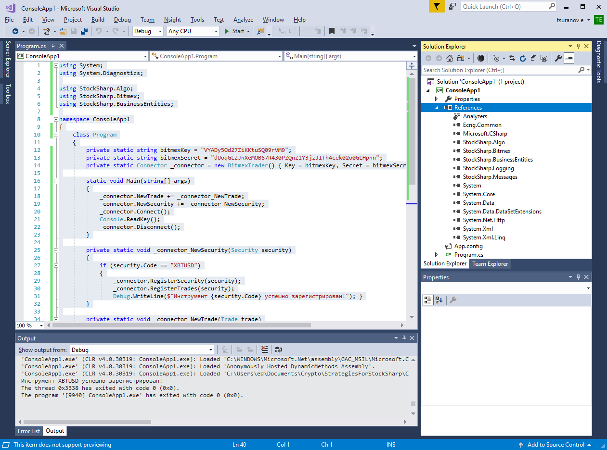
Task: Switch to the Team Explorer tab
Action: pos(490,263)
